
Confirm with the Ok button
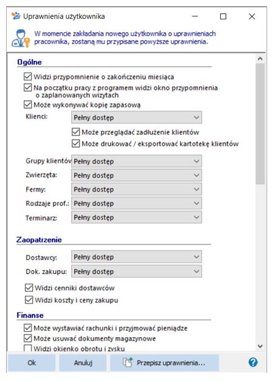(x=32, y=363)
